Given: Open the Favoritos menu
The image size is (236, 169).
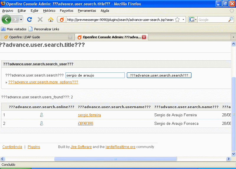Looking at the screenshot, I should [x=66, y=11].
